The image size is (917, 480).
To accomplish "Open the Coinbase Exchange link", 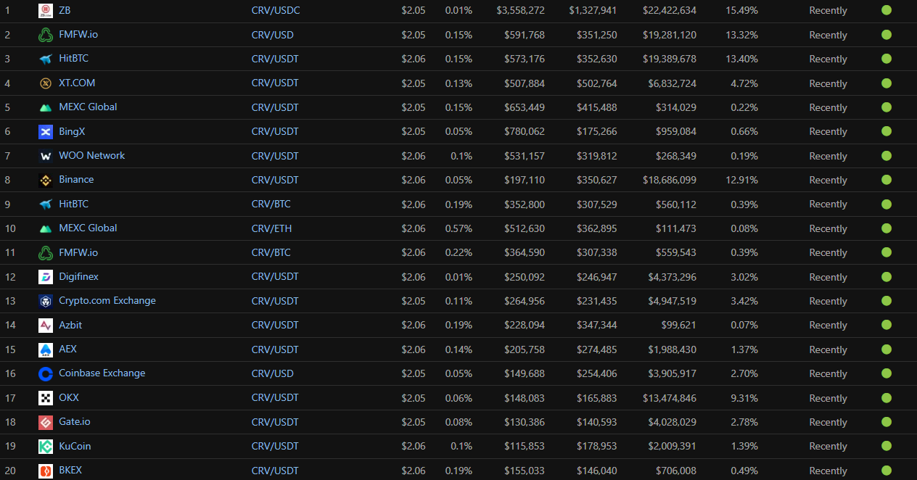I will pyautogui.click(x=102, y=373).
